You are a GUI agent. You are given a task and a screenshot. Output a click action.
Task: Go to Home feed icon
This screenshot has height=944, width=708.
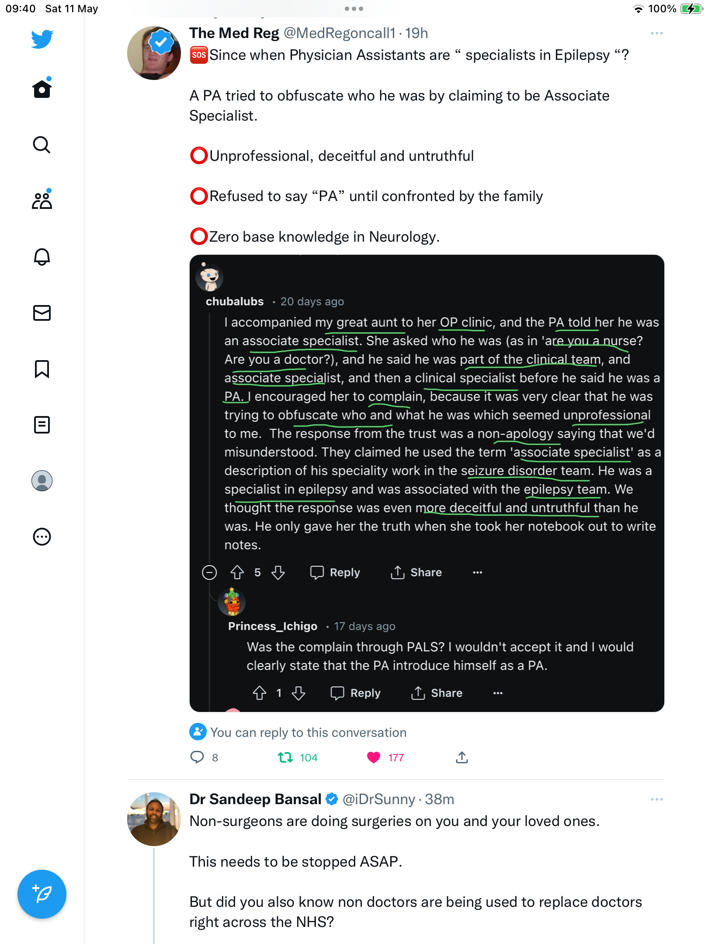pos(42,88)
